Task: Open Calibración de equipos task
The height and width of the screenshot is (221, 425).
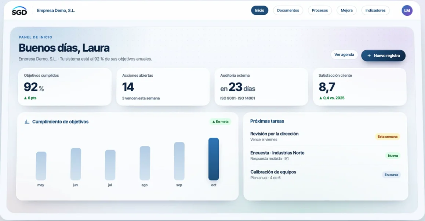Action: tap(325, 175)
